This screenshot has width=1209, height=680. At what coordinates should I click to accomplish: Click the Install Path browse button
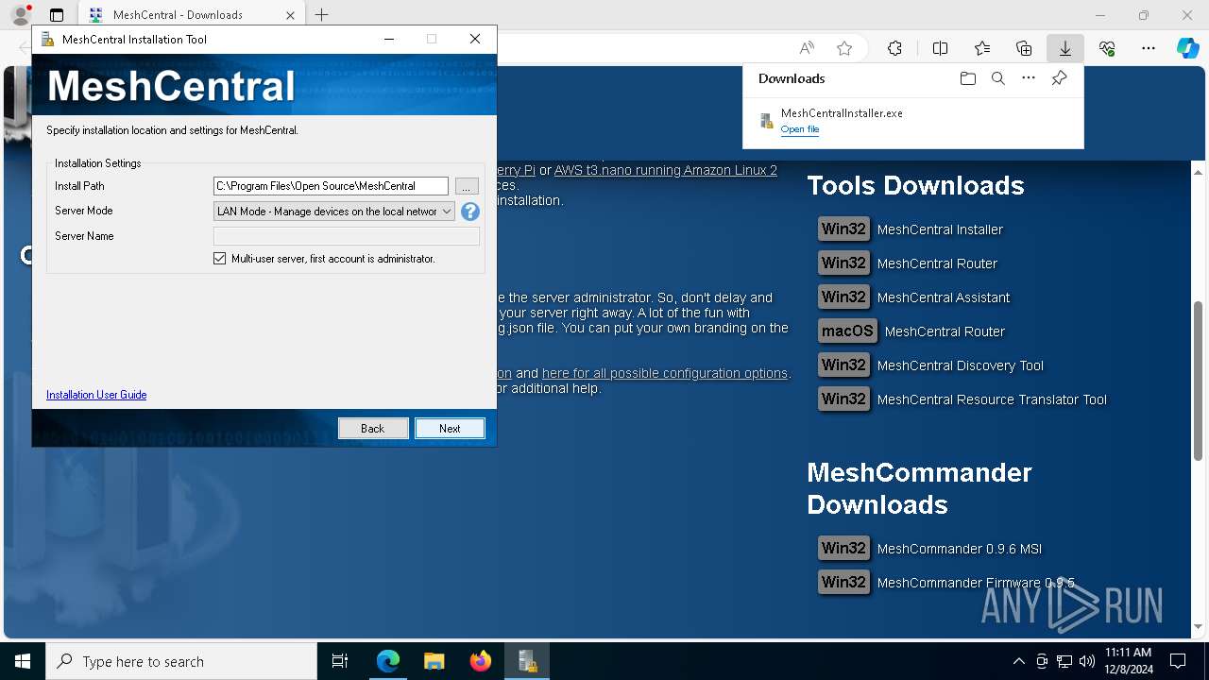[x=467, y=186]
